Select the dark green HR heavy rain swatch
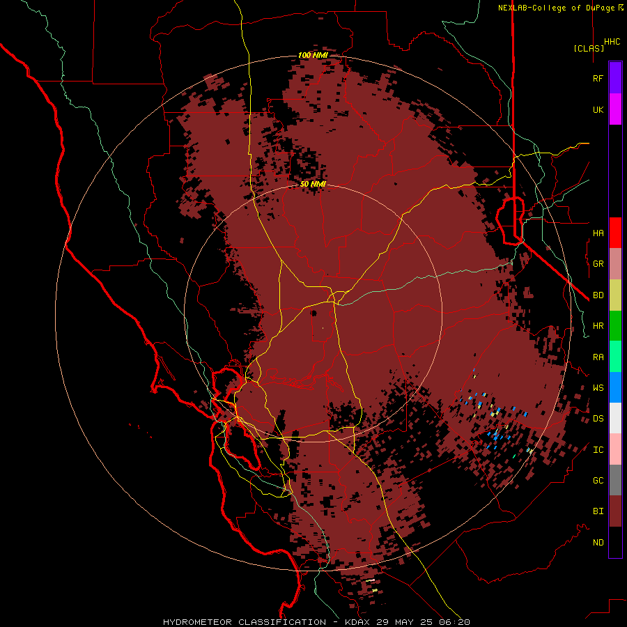Screen dimensions: 627x627 [615, 326]
